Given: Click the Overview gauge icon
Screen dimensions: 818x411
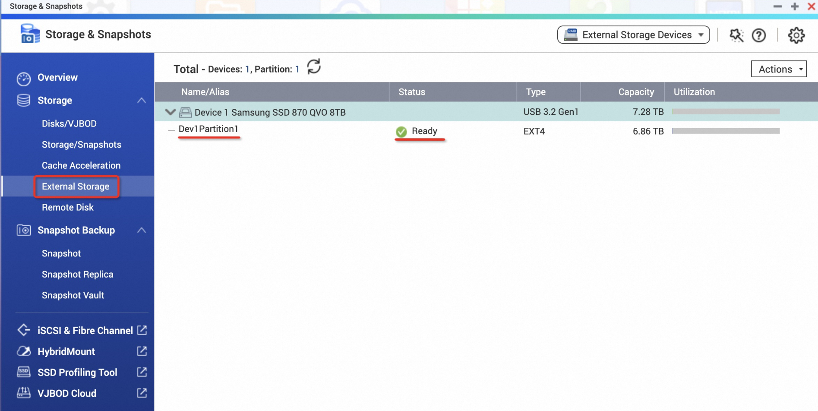Looking at the screenshot, I should click(24, 79).
